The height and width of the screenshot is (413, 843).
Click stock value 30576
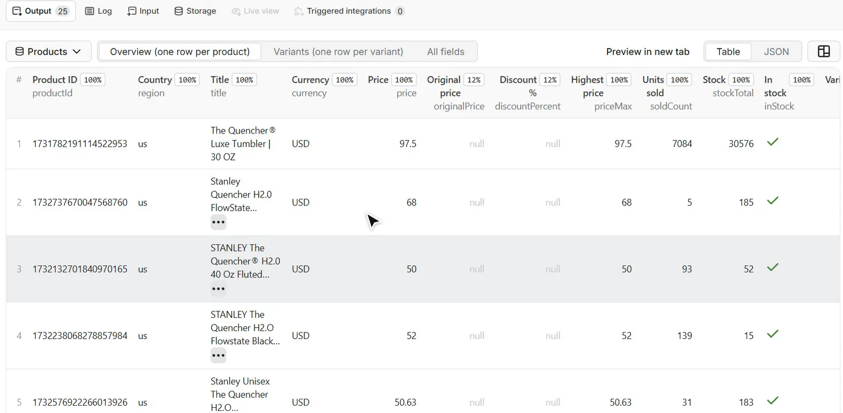pos(741,144)
